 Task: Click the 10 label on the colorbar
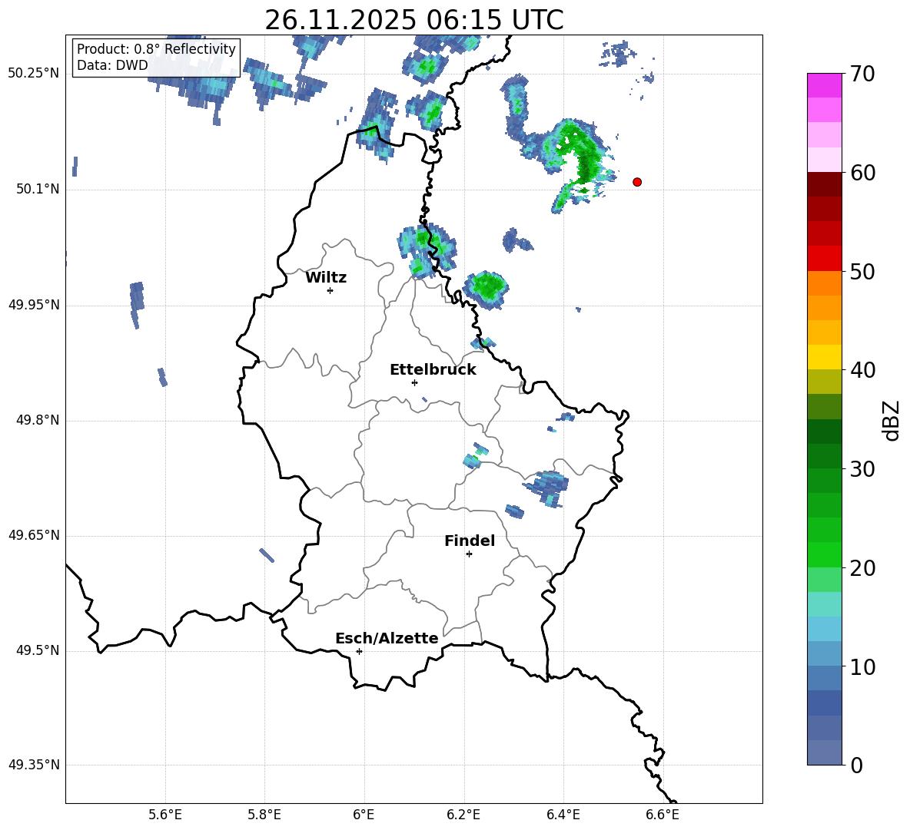(862, 666)
